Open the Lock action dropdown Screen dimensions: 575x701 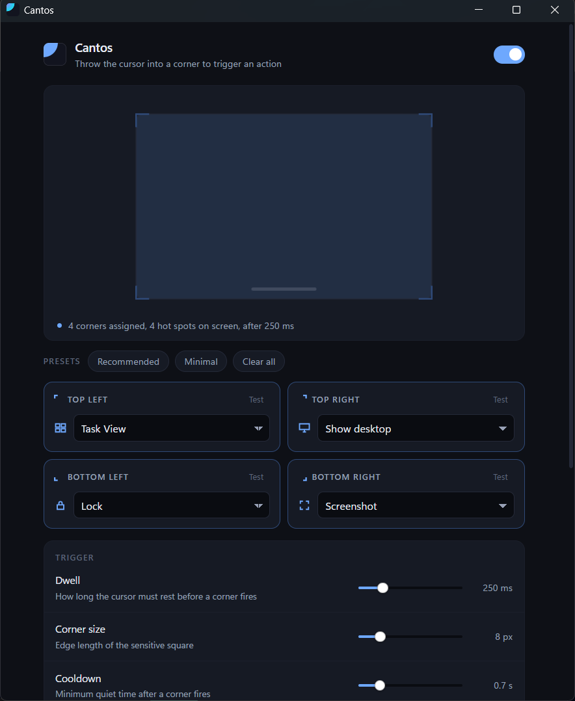click(x=172, y=505)
